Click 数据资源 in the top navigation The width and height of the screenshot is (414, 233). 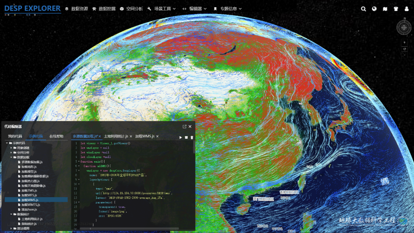pos(76,9)
